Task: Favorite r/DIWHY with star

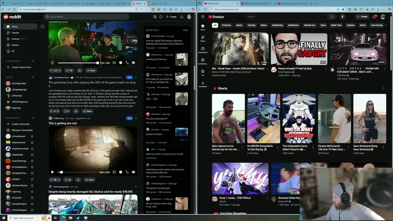Action: coord(32,179)
